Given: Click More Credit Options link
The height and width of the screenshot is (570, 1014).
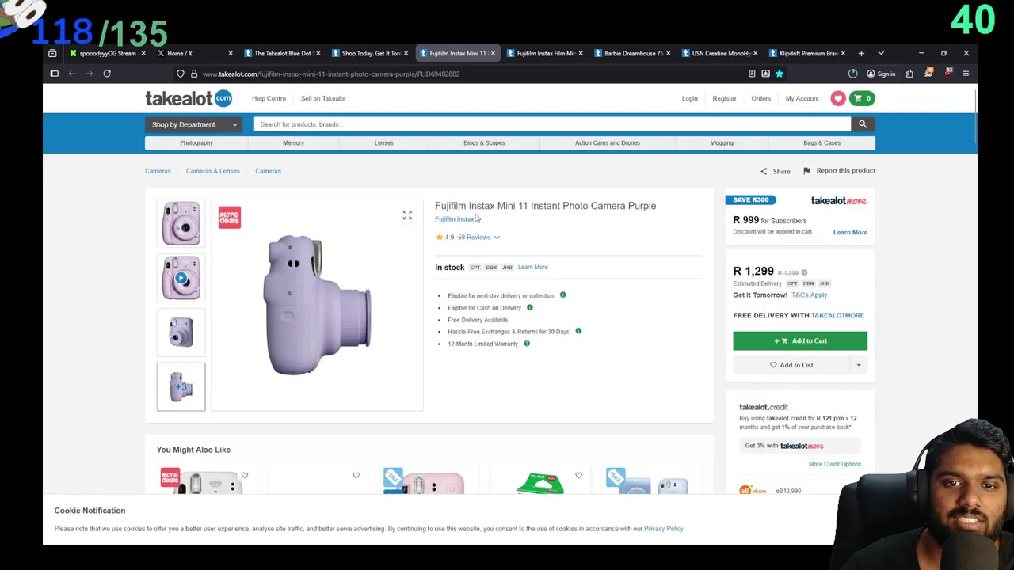Looking at the screenshot, I should click(x=834, y=464).
